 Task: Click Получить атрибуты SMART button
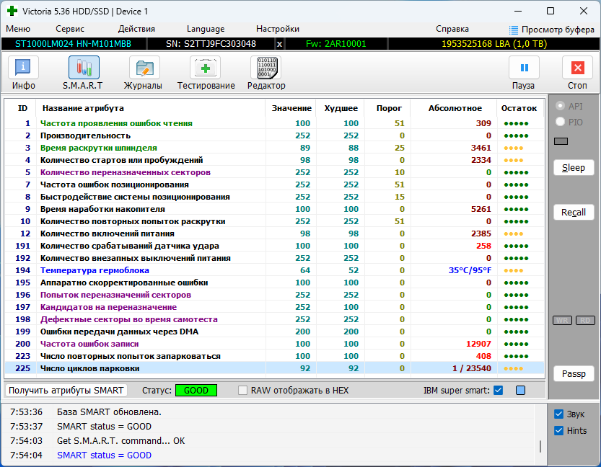[66, 391]
